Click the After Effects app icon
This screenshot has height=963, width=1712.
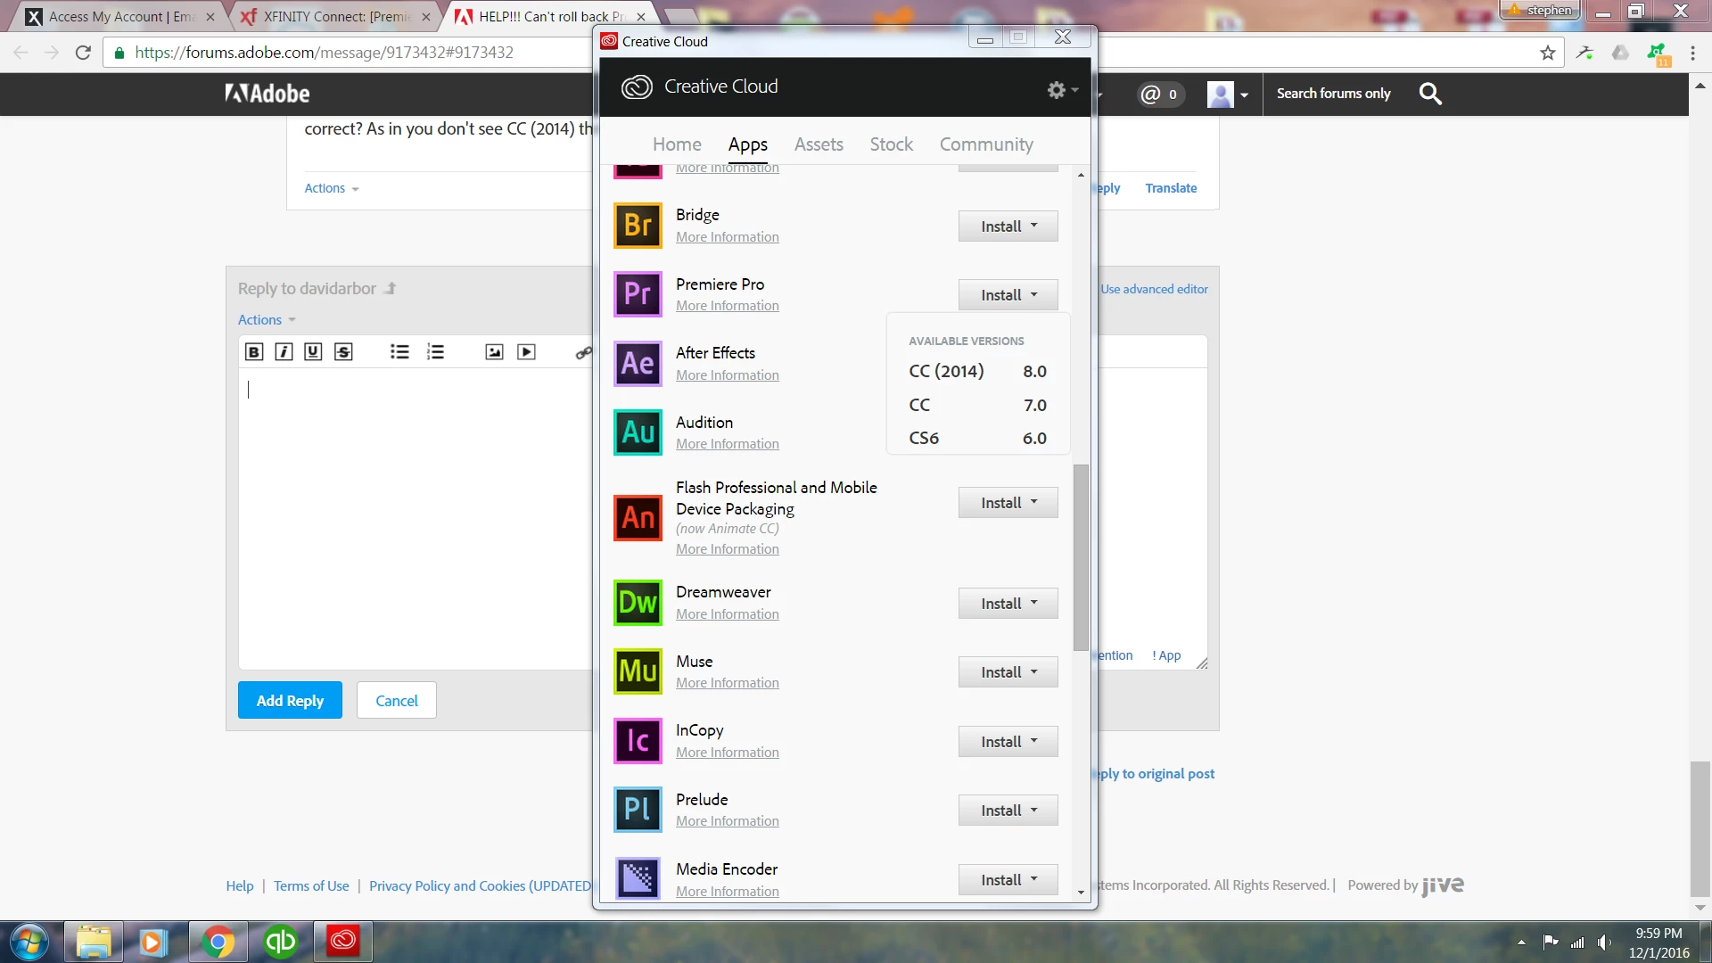coord(638,364)
